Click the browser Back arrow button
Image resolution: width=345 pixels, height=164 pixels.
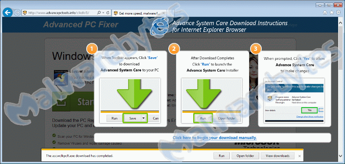[8, 13]
